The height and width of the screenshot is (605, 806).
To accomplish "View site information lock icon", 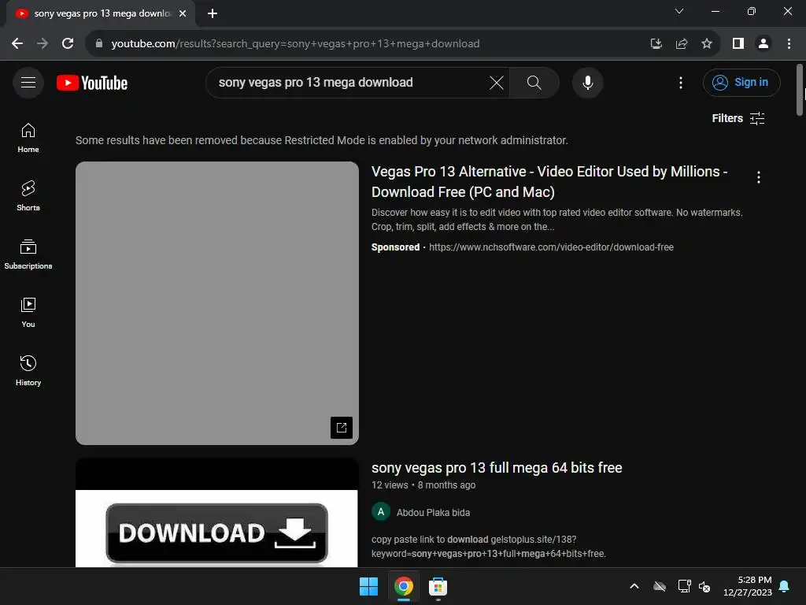I will point(99,44).
